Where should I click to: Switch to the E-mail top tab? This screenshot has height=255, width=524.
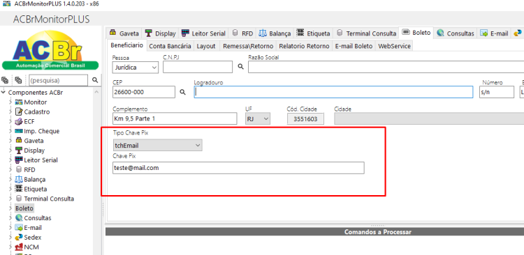tap(494, 33)
